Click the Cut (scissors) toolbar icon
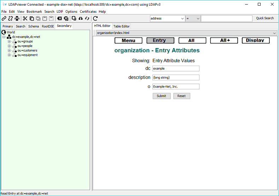This screenshot has height=196, width=279. (25, 18)
